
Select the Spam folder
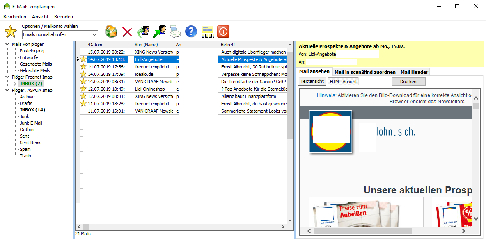point(25,149)
